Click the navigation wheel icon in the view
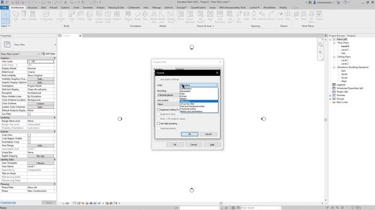The height and width of the screenshot is (210, 375). (321, 44)
